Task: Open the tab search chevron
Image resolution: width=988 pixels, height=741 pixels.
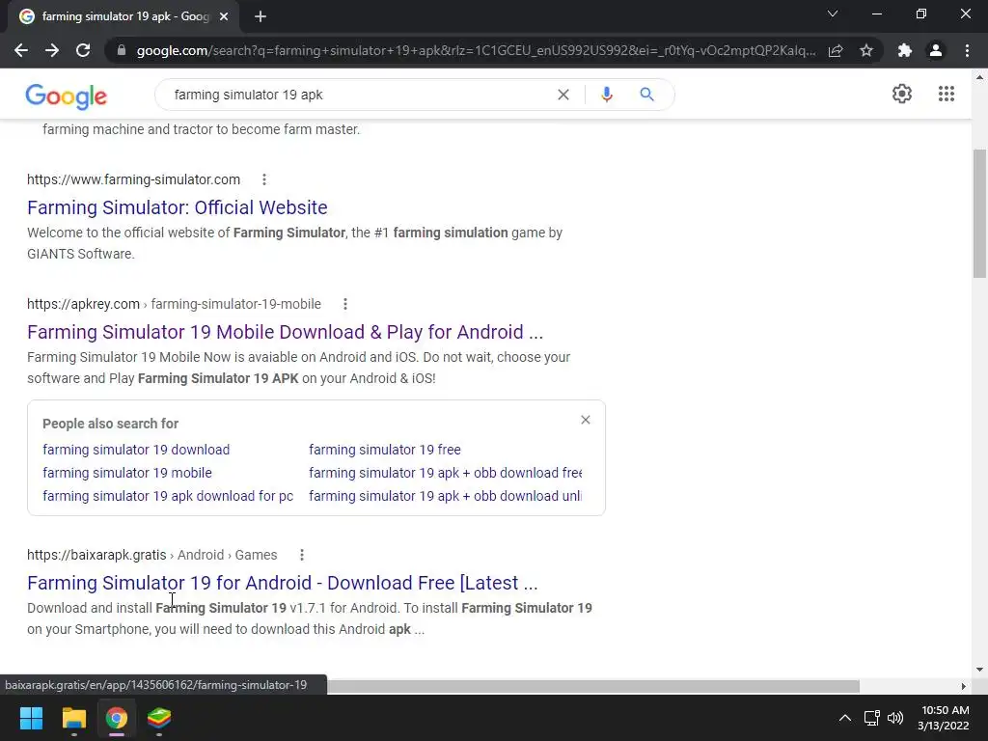Action: click(833, 14)
